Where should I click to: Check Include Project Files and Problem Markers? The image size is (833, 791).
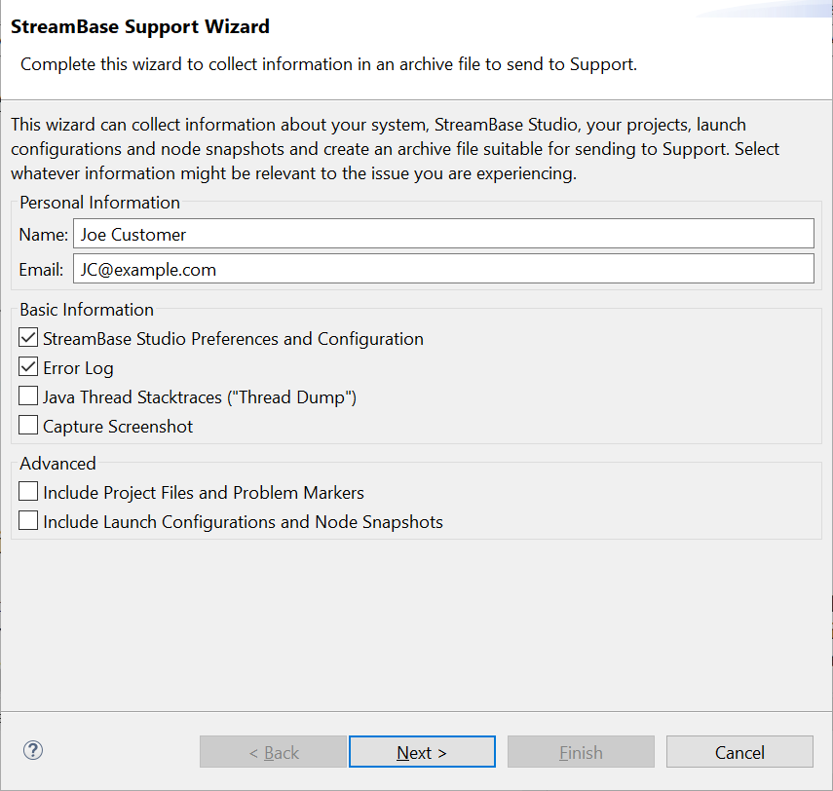tap(28, 492)
